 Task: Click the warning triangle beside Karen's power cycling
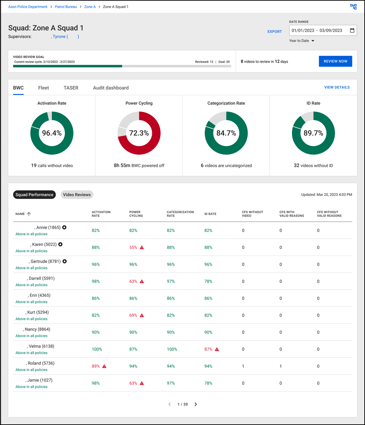(142, 247)
